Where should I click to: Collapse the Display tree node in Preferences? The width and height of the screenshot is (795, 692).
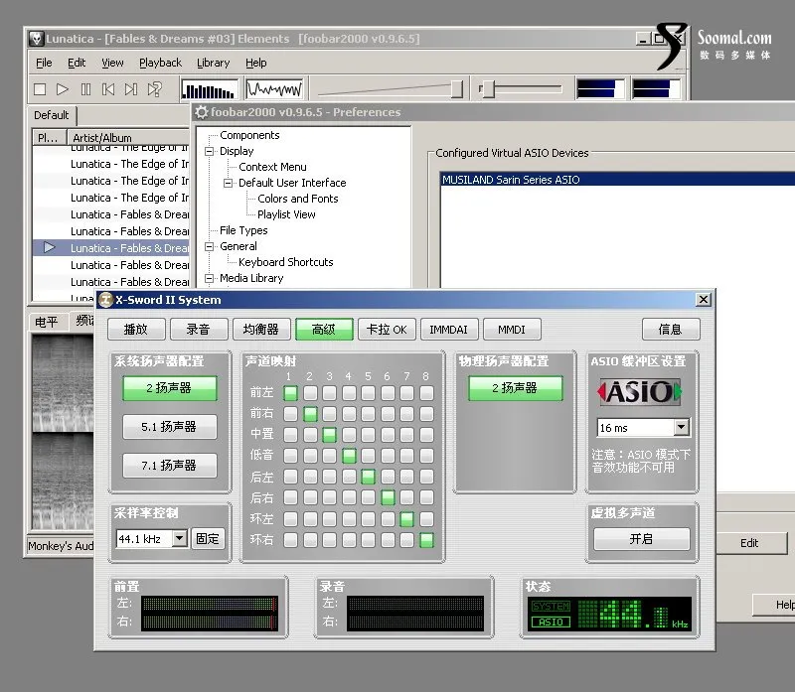(209, 151)
